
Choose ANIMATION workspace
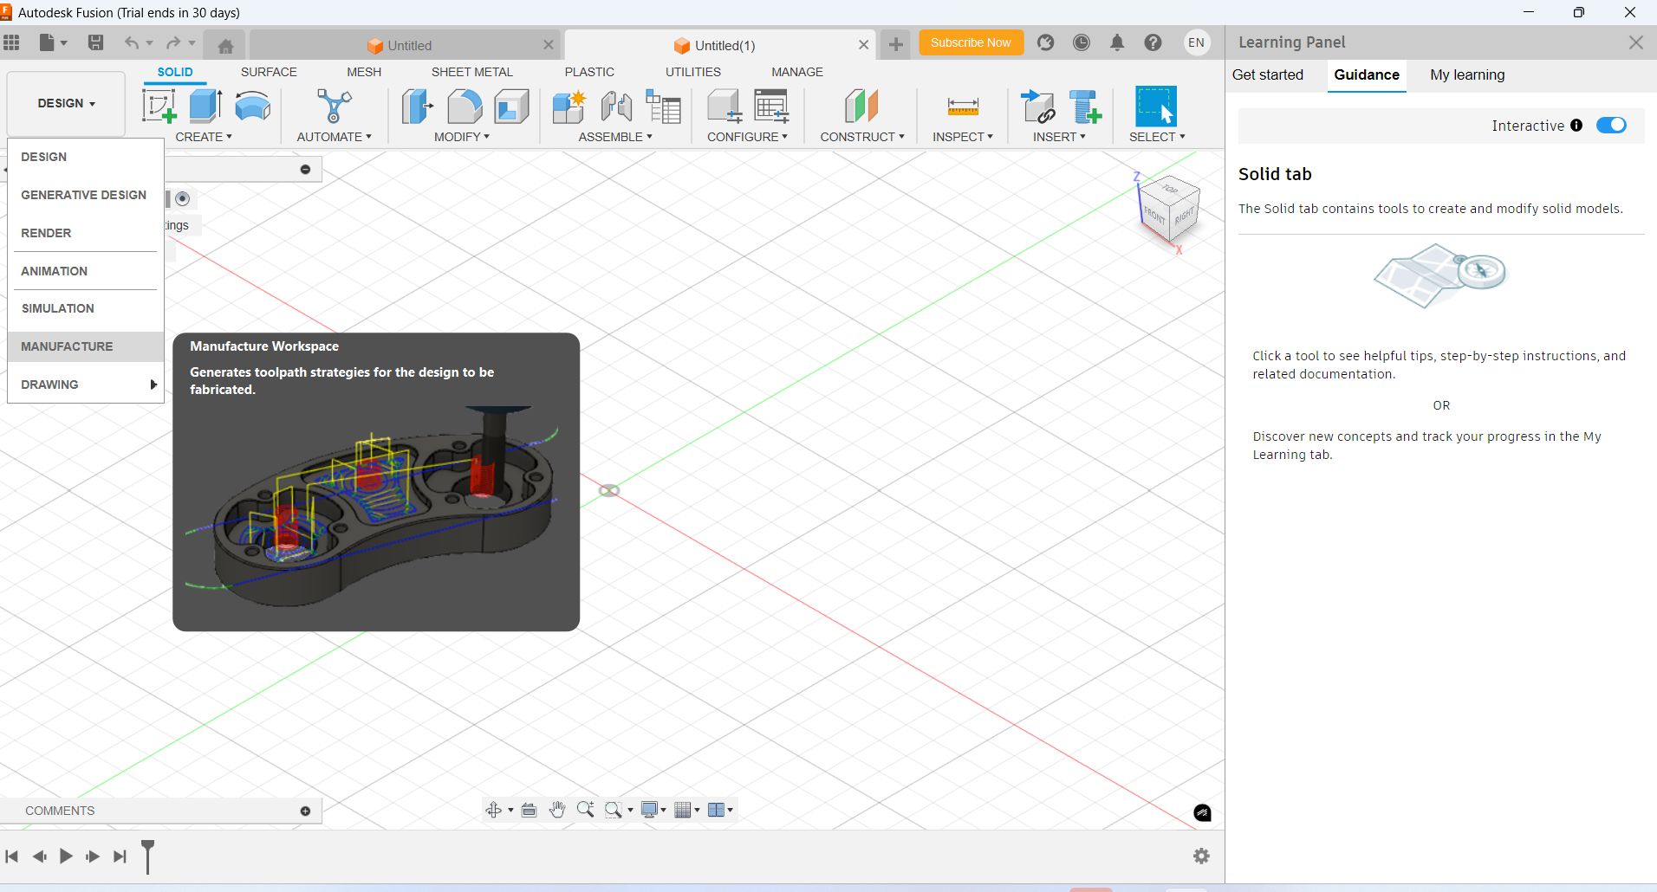coord(86,271)
